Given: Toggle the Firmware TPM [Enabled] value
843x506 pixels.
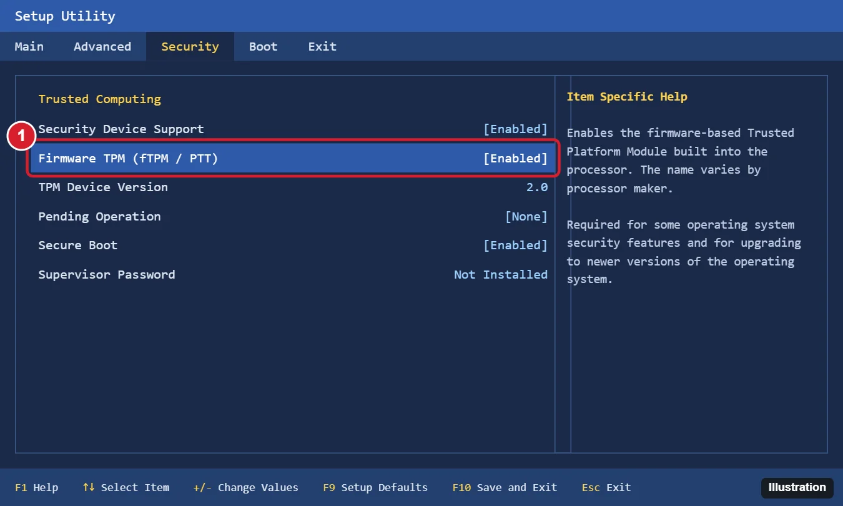Looking at the screenshot, I should click(x=515, y=159).
